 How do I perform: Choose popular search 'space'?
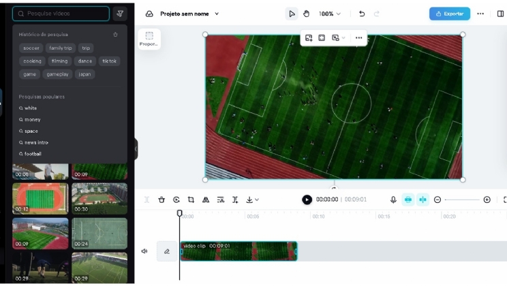point(29,131)
